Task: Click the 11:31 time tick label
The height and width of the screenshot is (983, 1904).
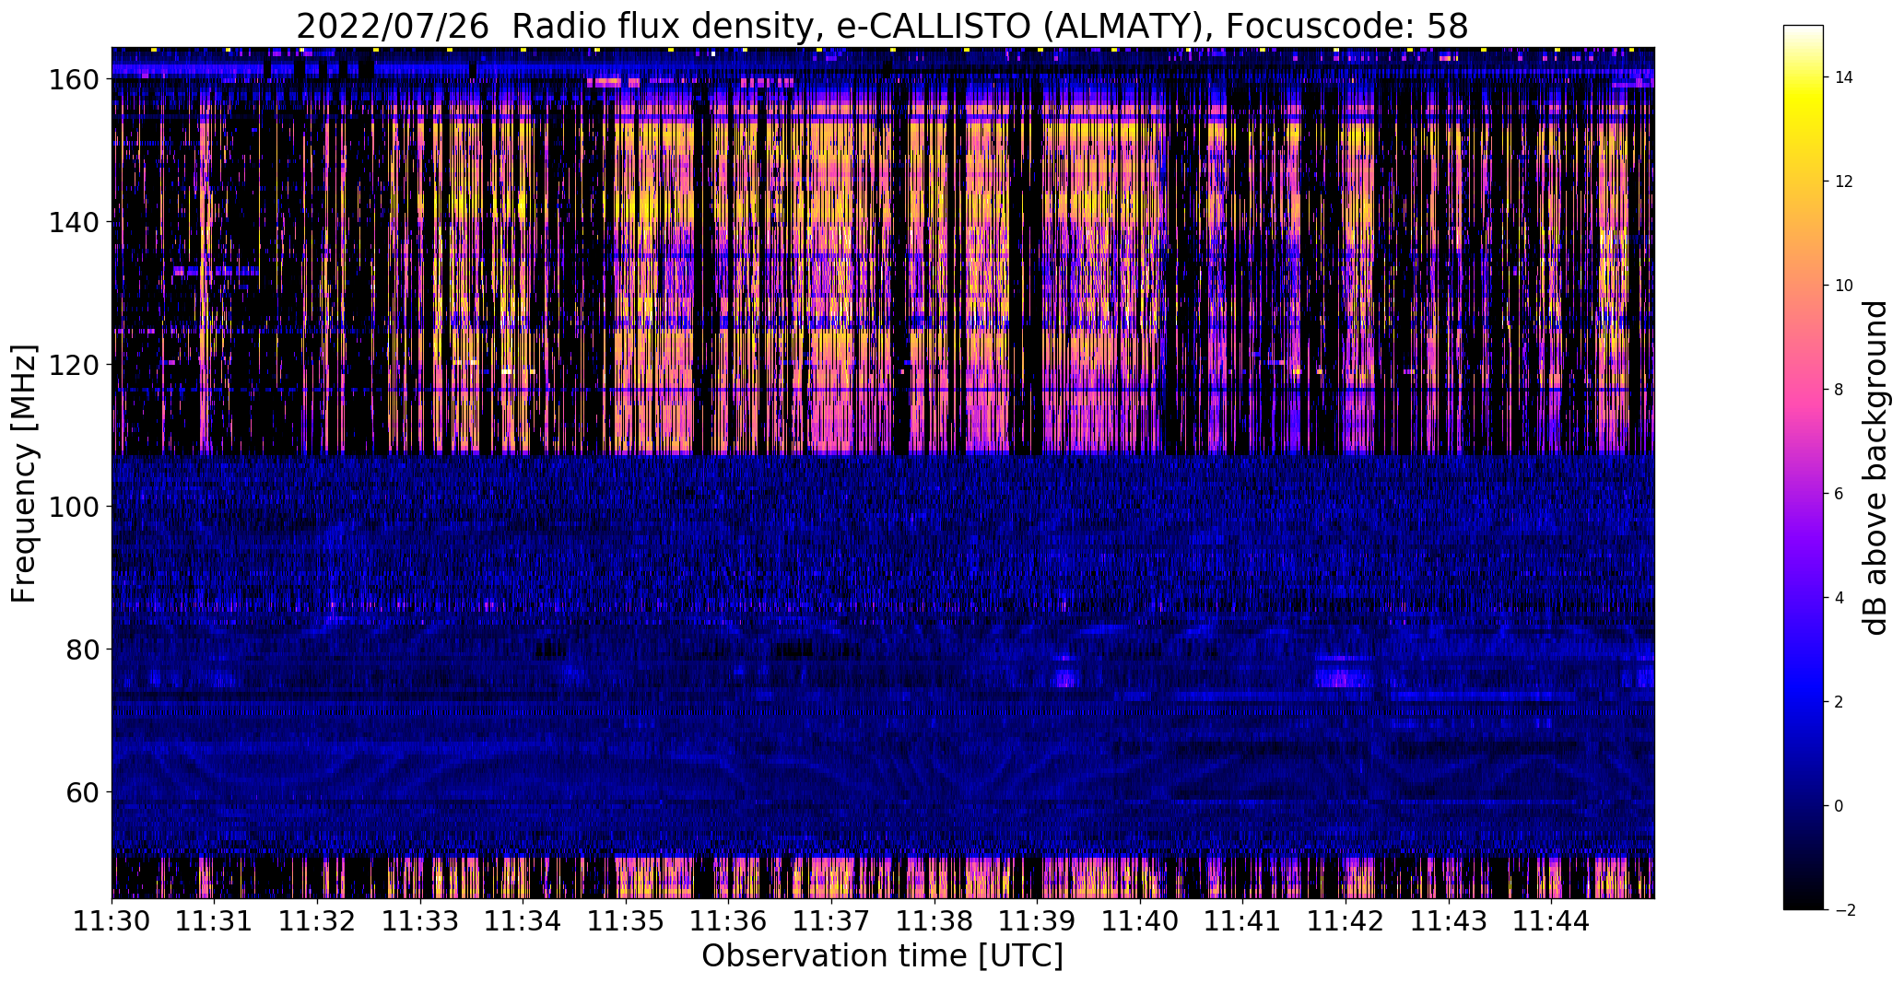Action: (215, 920)
